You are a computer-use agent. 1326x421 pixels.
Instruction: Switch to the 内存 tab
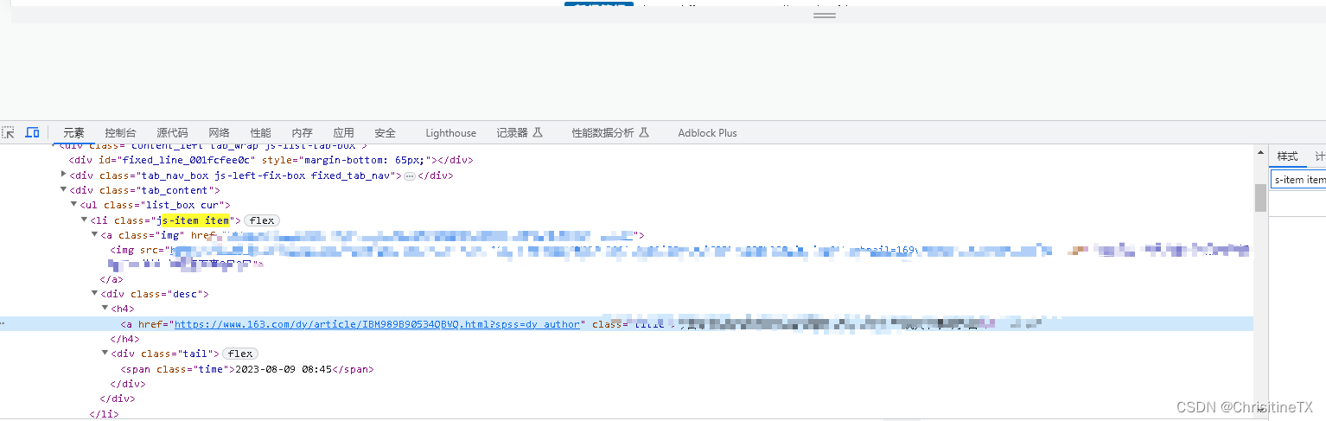pyautogui.click(x=302, y=133)
